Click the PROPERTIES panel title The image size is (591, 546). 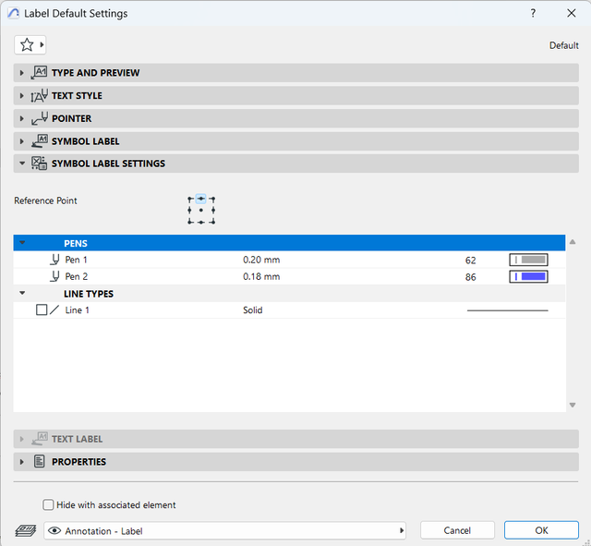(78, 462)
